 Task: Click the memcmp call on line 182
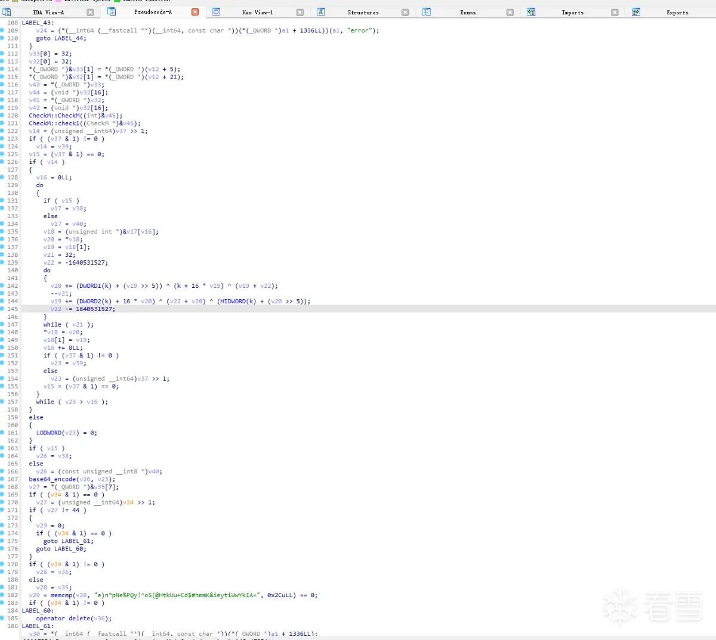(x=61, y=595)
